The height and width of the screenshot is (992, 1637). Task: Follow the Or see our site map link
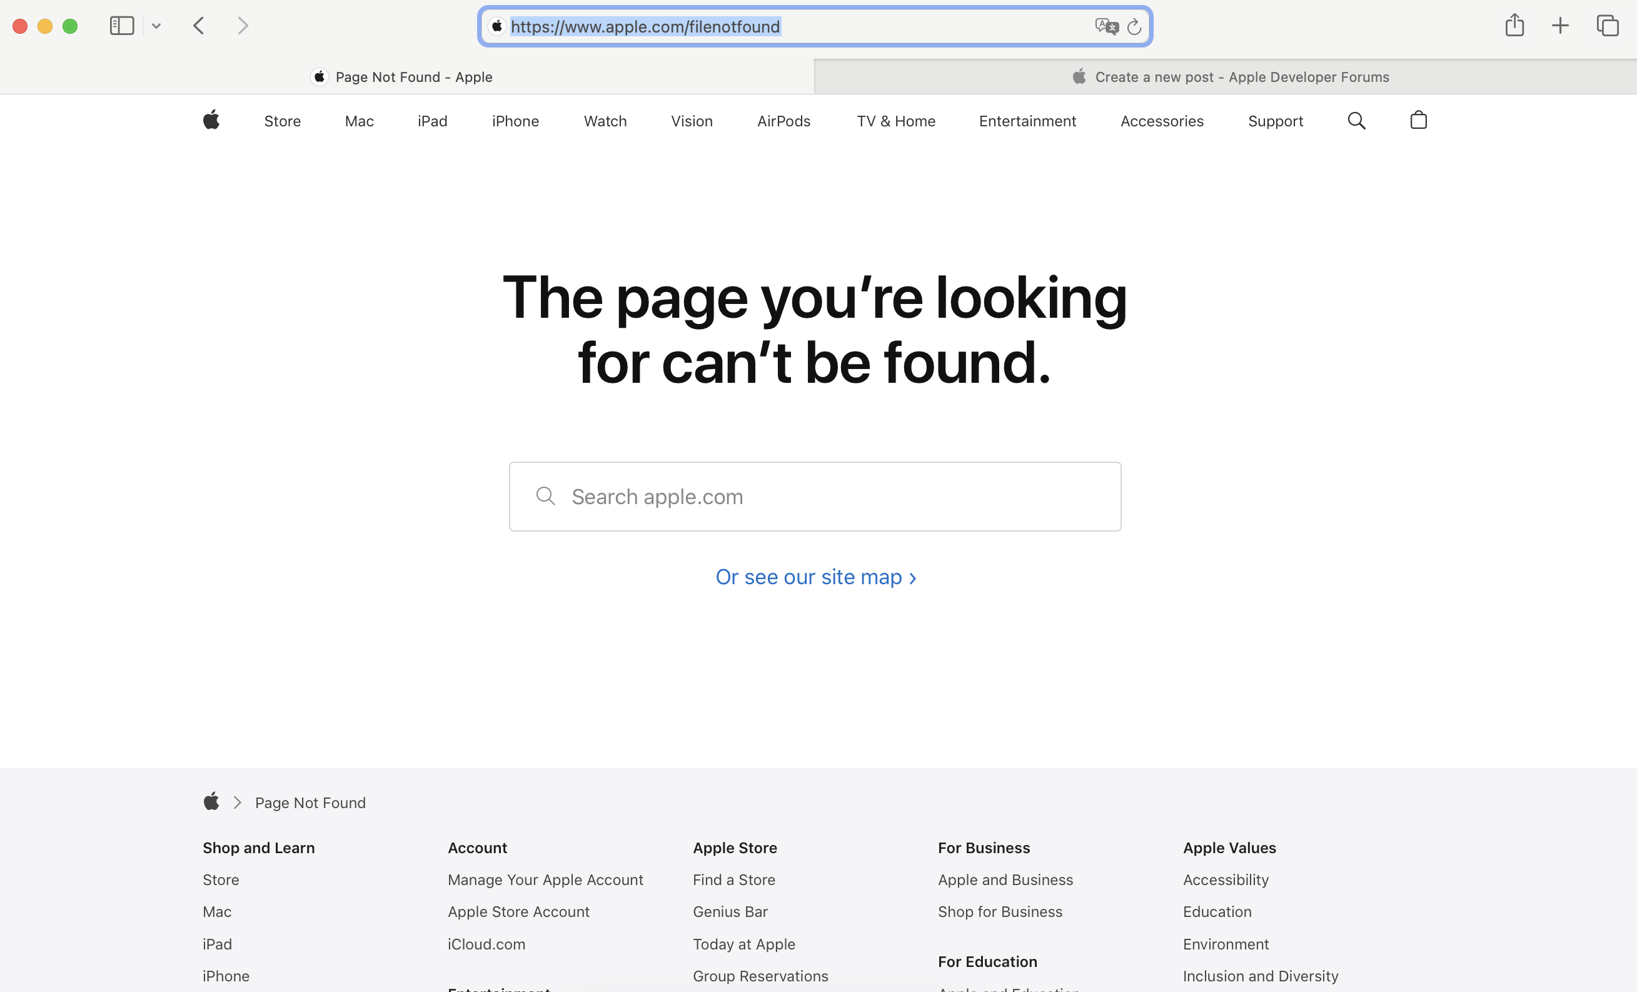click(815, 577)
